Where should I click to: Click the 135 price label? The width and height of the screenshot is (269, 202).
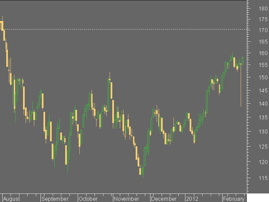pos(263,117)
